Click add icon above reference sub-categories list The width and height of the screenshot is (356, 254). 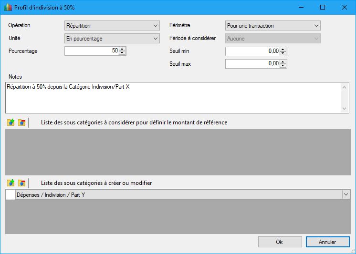11,122
